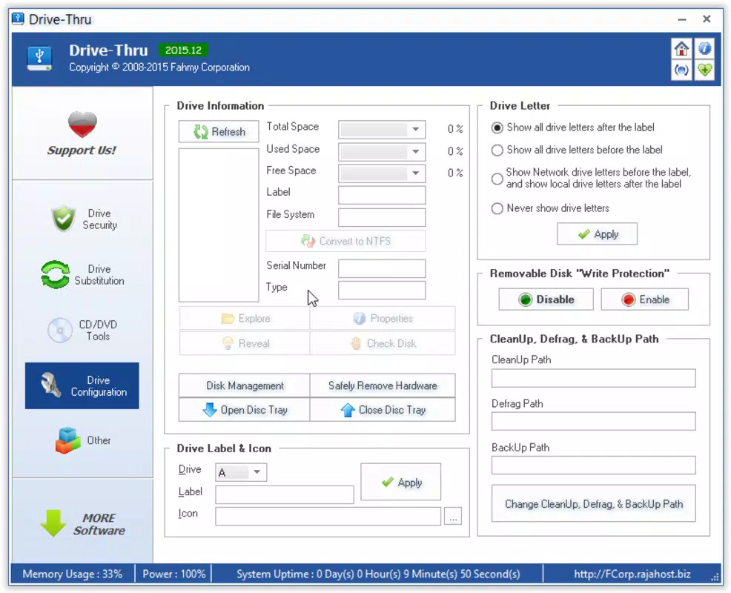The image size is (731, 593).
Task: Click the Serial Number field
Action: point(382,269)
